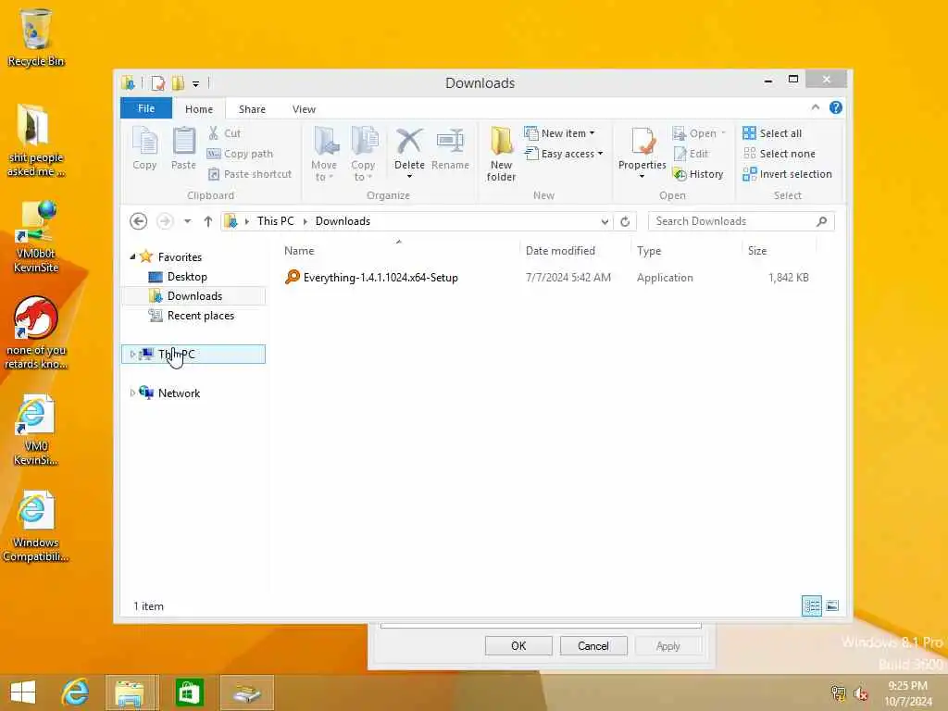Click This PC in the address bar
948x711 pixels.
point(275,221)
